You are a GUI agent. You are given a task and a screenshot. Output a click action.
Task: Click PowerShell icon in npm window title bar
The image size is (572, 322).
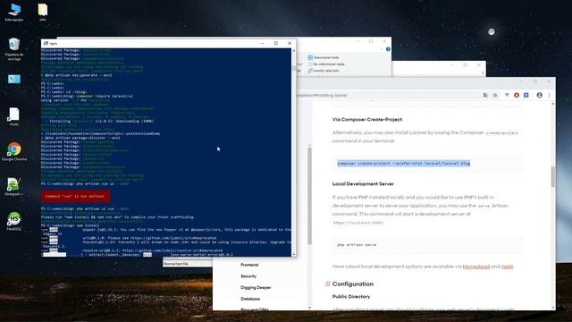pos(46,43)
